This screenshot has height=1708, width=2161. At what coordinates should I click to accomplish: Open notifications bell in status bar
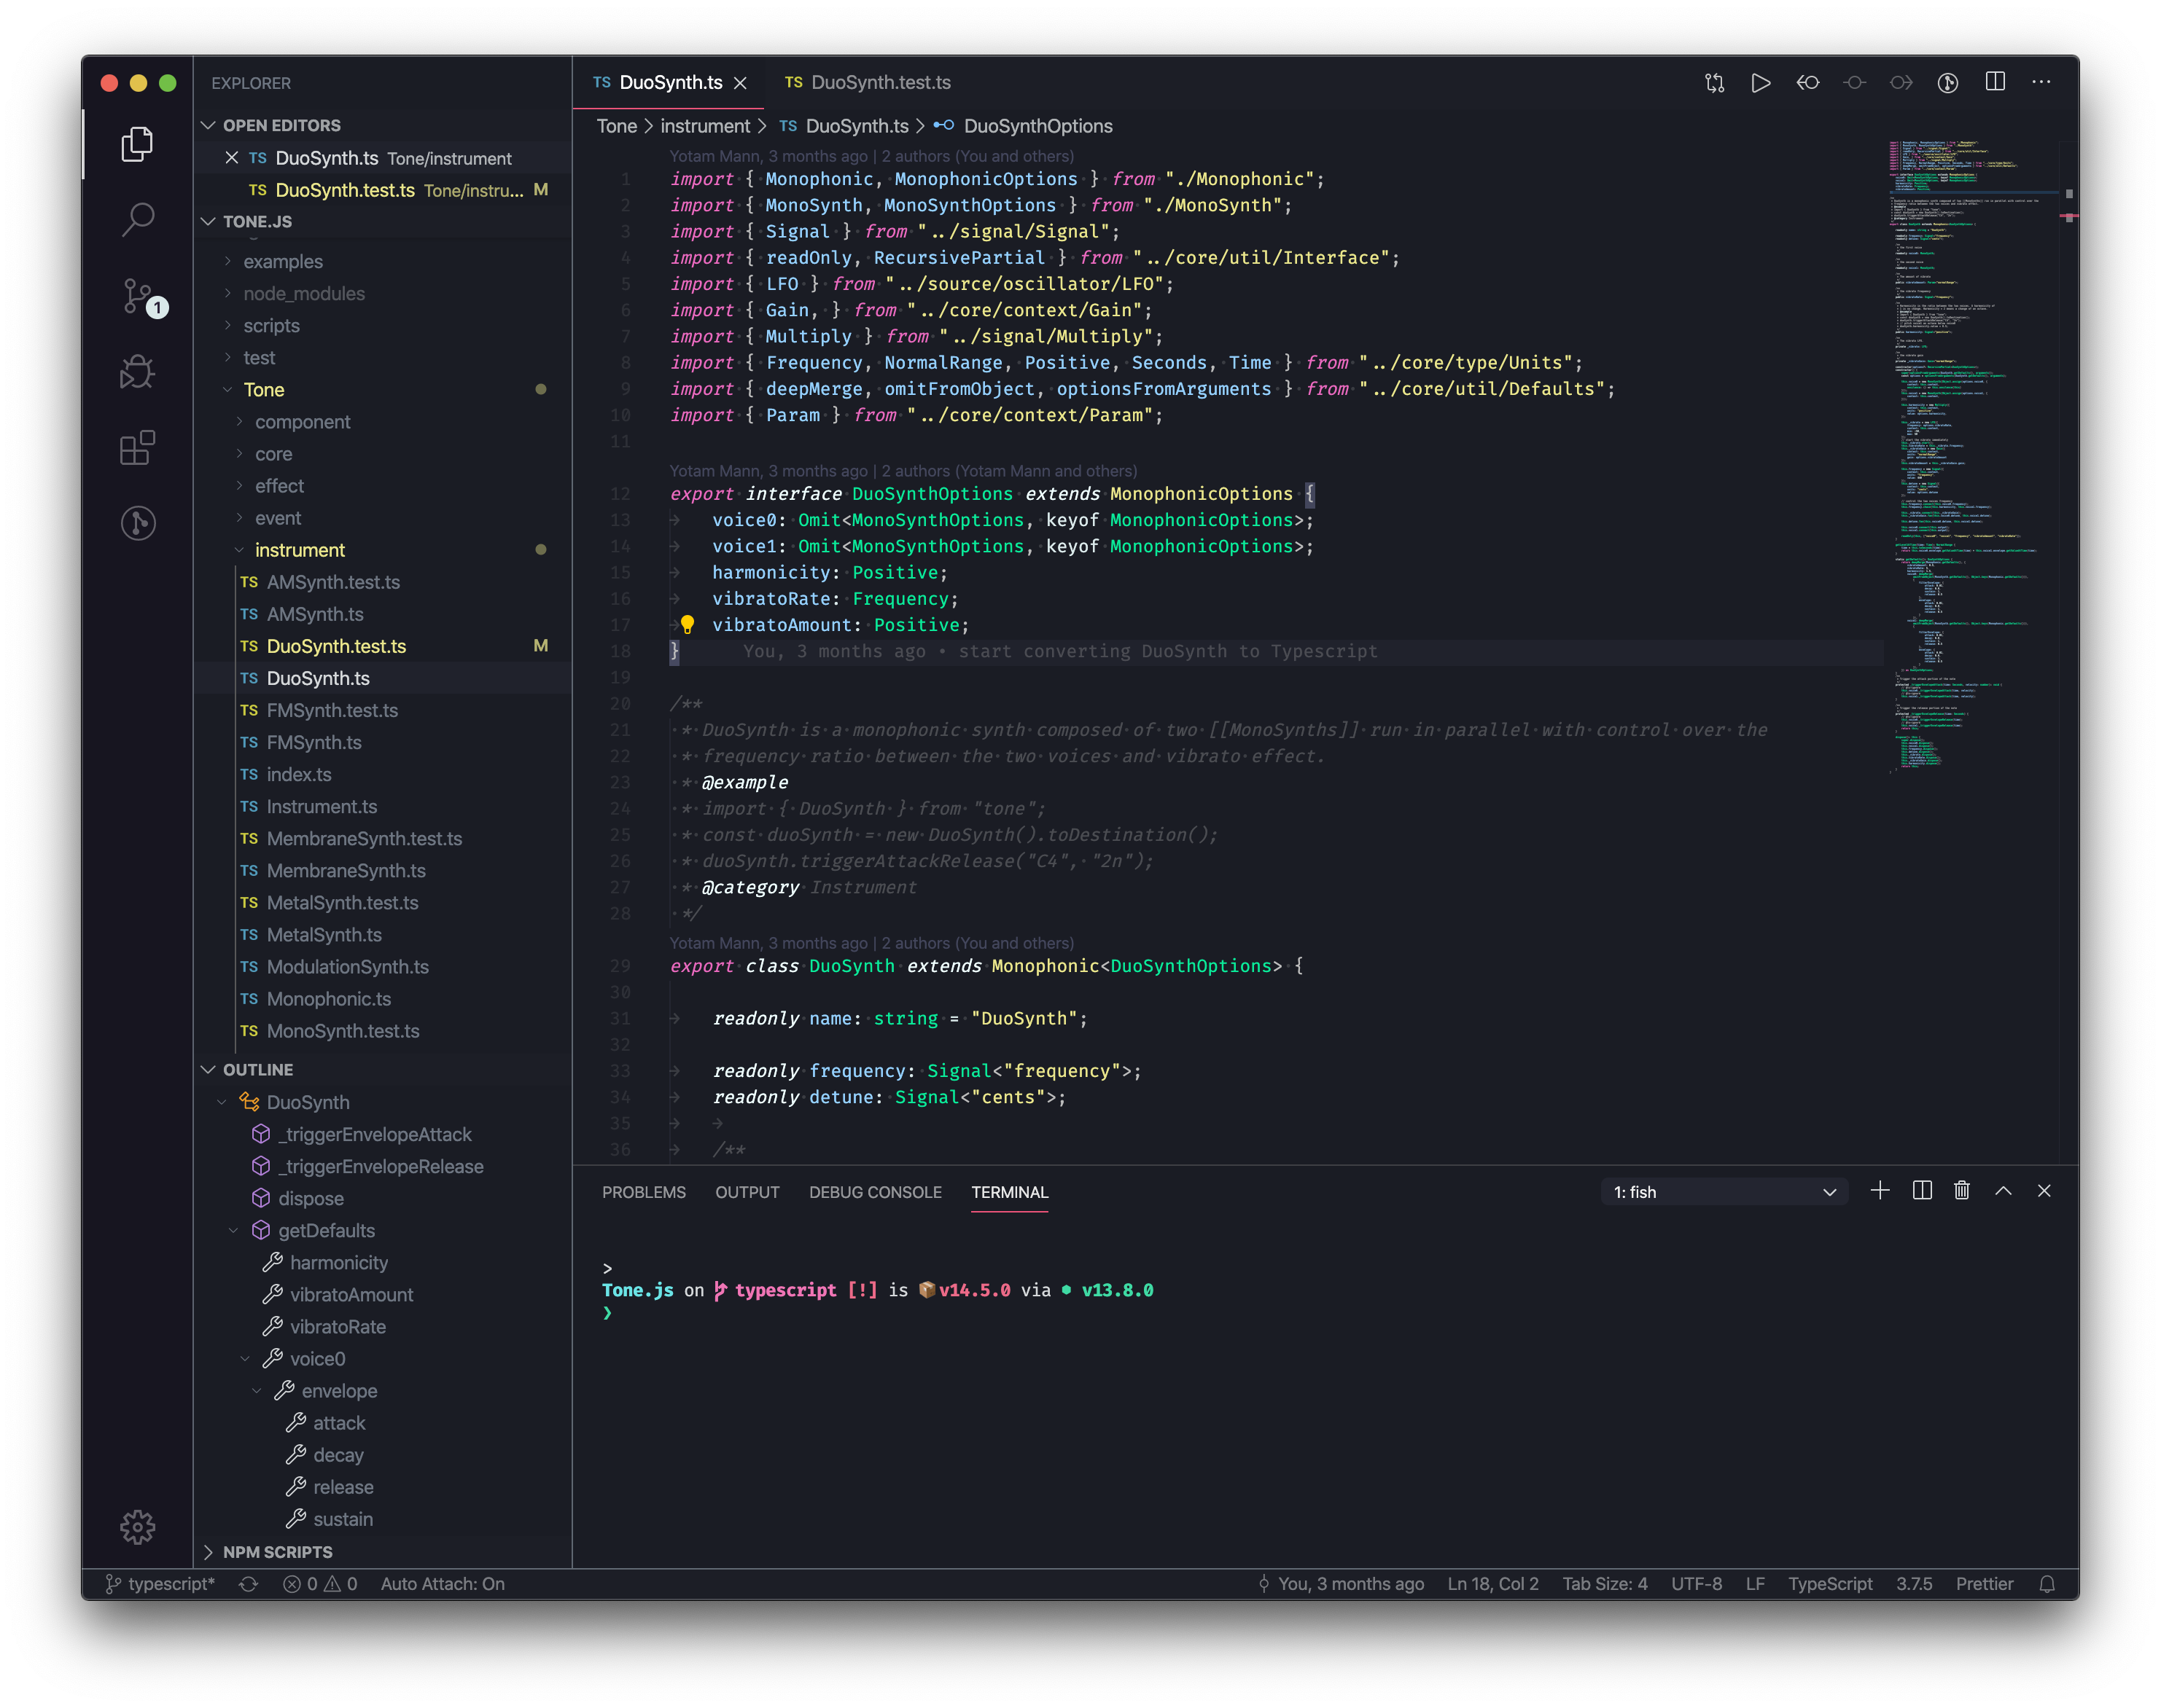[x=2047, y=1584]
